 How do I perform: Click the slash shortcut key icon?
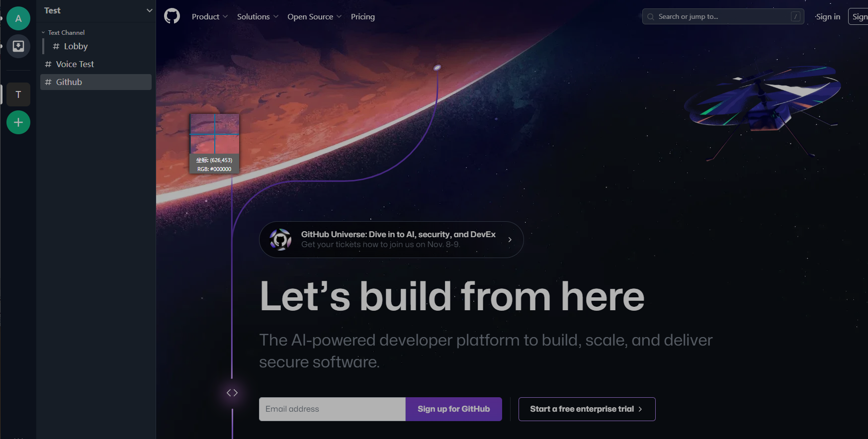(x=795, y=17)
